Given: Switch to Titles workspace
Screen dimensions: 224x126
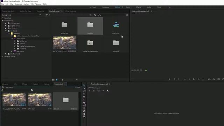Looking at the screenshot, I should click(x=159, y=7).
